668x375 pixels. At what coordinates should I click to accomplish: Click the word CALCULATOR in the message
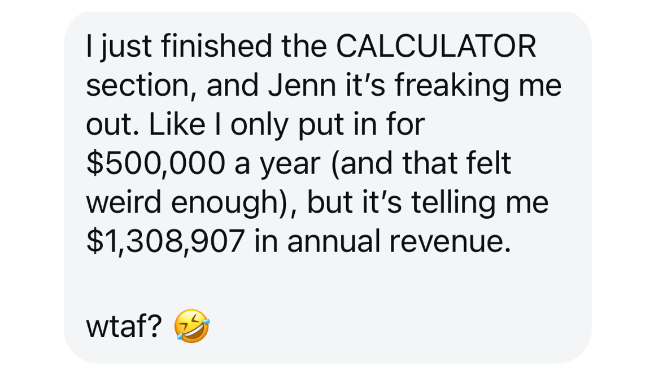coord(436,47)
